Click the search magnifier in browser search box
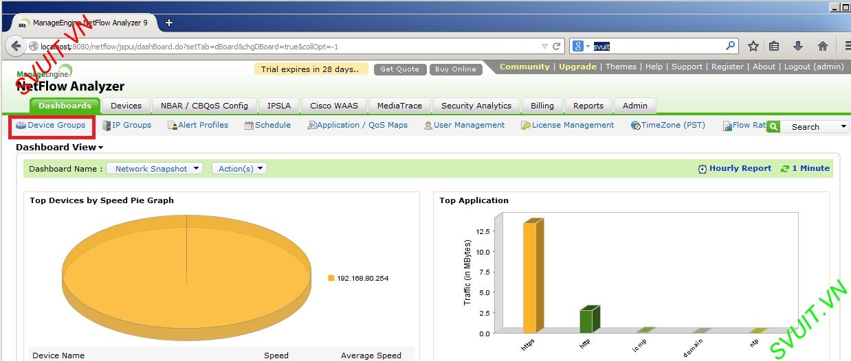This screenshot has width=851, height=361. pyautogui.click(x=731, y=46)
